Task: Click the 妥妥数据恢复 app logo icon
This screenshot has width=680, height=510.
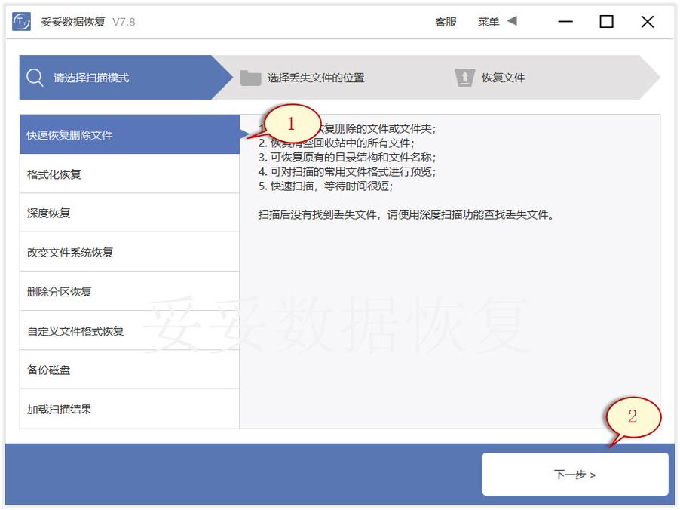Action: click(21, 22)
